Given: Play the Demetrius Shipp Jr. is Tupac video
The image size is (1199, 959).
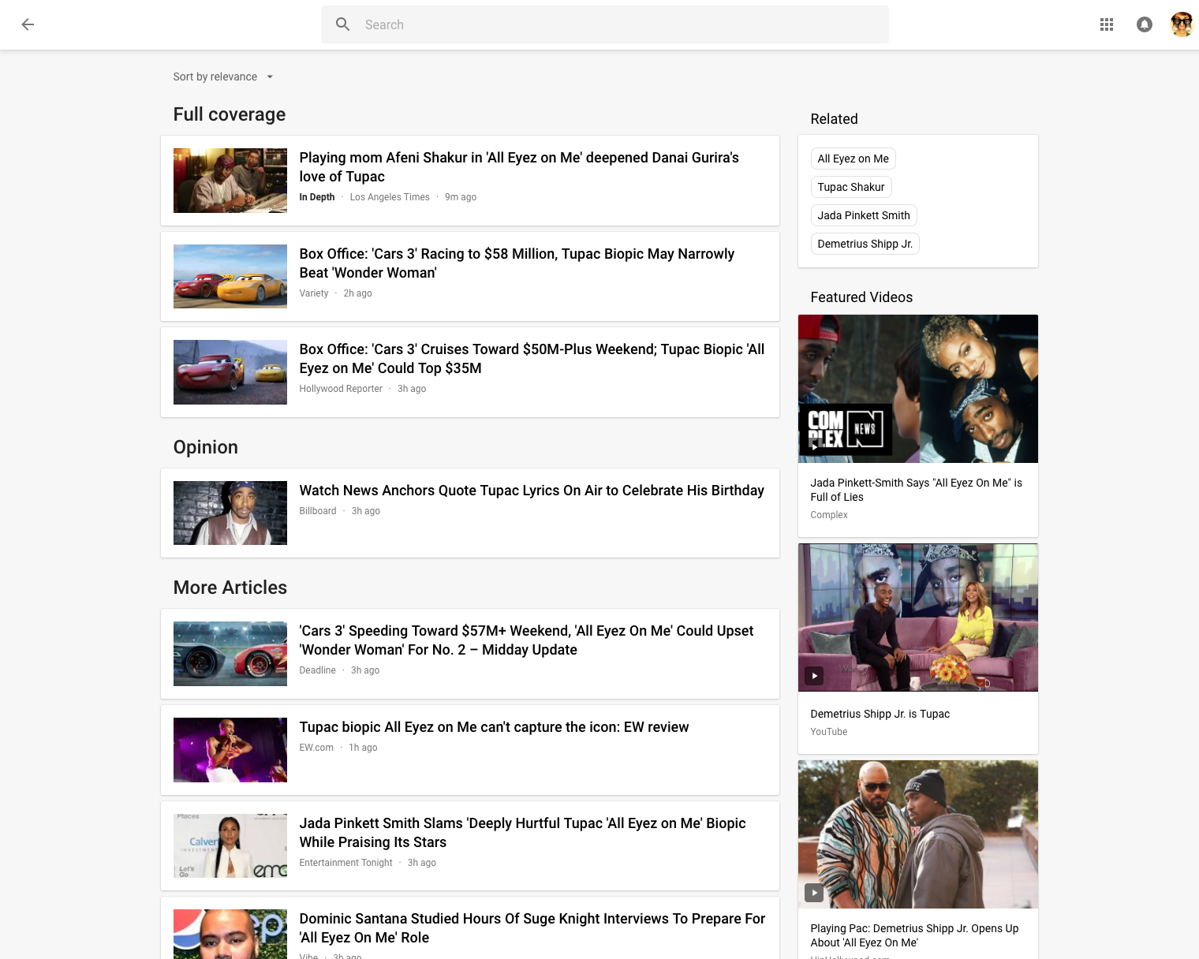Looking at the screenshot, I should 917,618.
